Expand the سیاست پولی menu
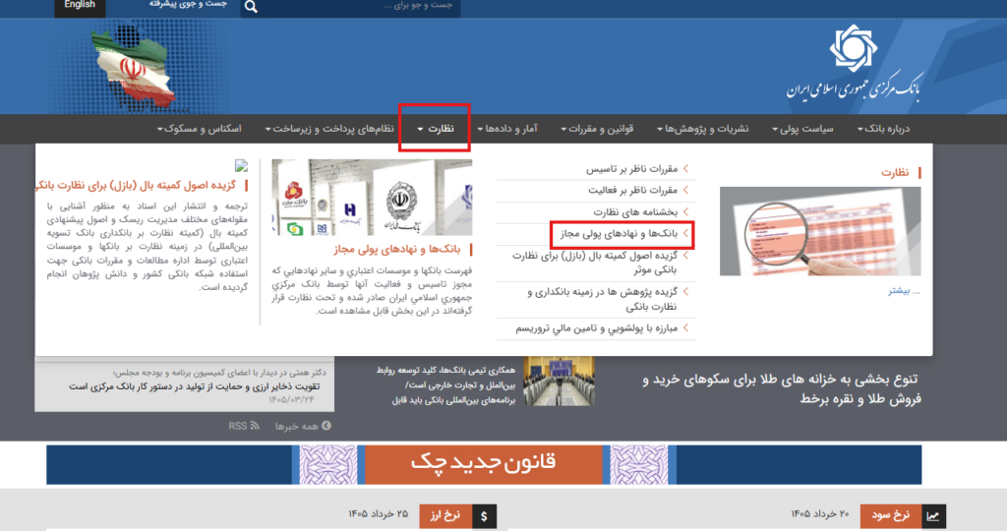Screen dimensions: 1007x531 802,129
